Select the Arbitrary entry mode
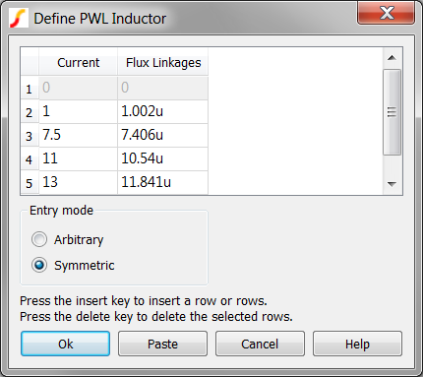The width and height of the screenshot is (423, 377). (39, 239)
